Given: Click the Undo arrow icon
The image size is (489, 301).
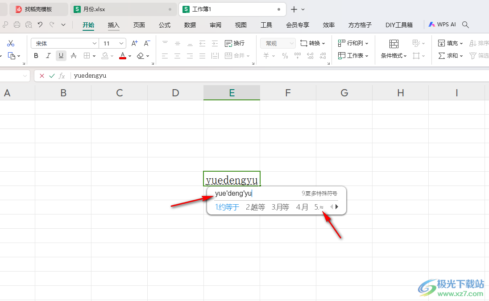Looking at the screenshot, I should (x=40, y=25).
